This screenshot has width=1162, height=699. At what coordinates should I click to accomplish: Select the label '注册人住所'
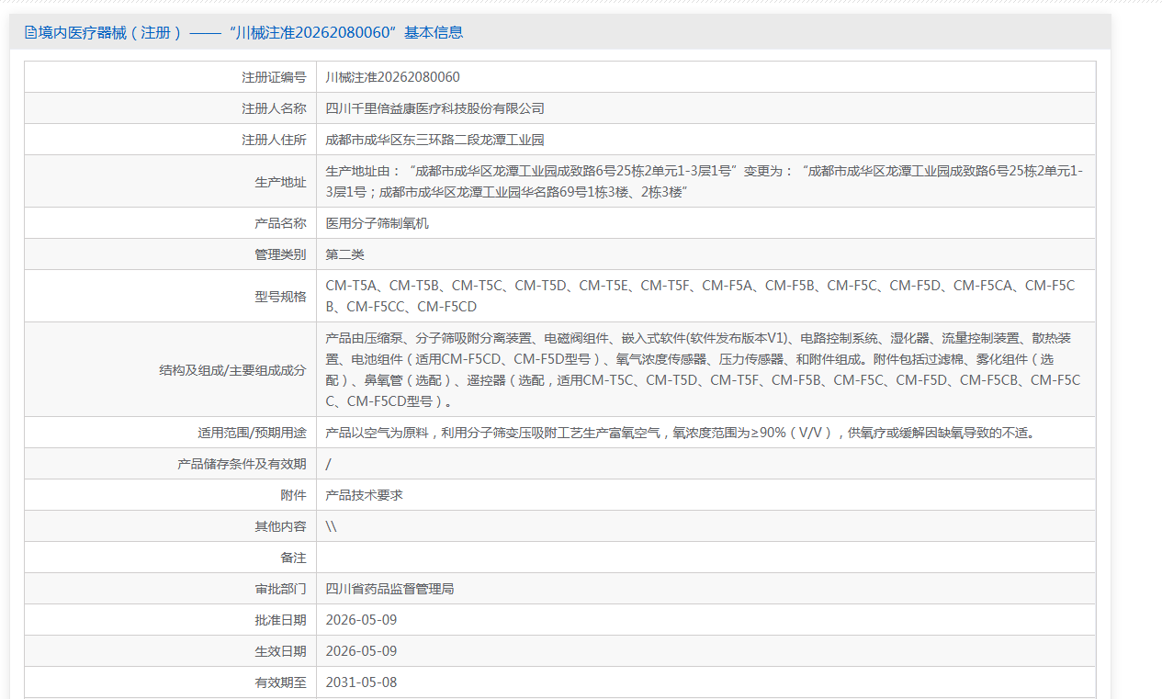[274, 140]
